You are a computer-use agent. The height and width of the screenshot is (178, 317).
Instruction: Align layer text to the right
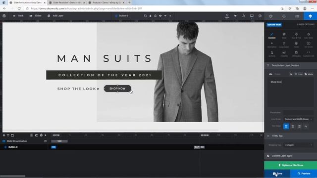point(299,127)
